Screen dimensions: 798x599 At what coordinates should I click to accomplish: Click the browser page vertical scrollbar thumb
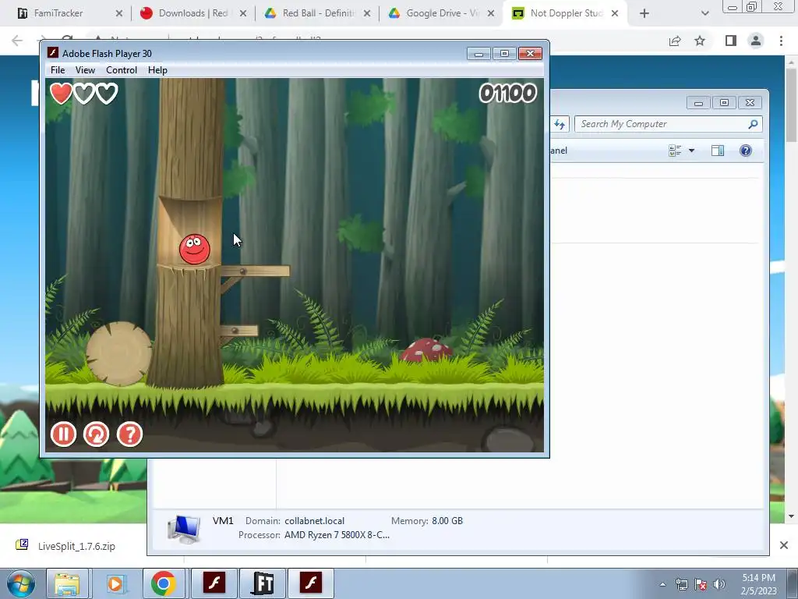click(x=791, y=105)
